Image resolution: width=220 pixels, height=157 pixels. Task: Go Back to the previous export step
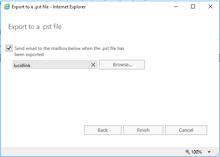(103, 130)
